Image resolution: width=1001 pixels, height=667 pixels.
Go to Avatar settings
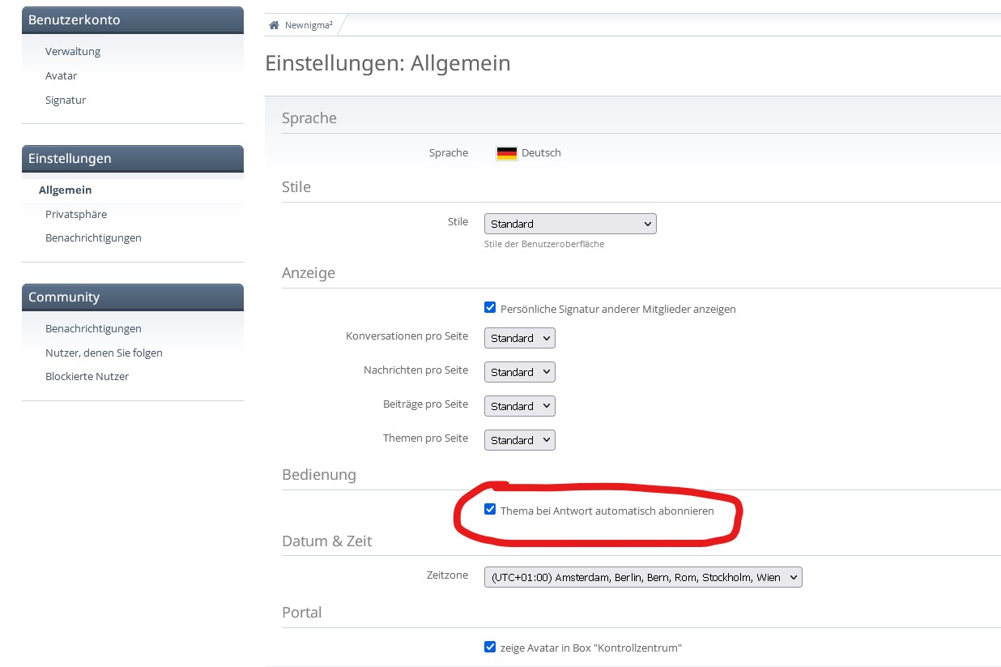62,75
